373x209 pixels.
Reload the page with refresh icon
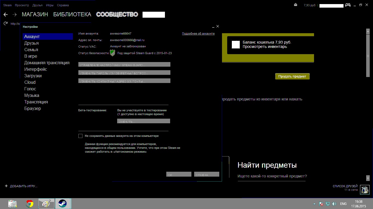point(5,24)
